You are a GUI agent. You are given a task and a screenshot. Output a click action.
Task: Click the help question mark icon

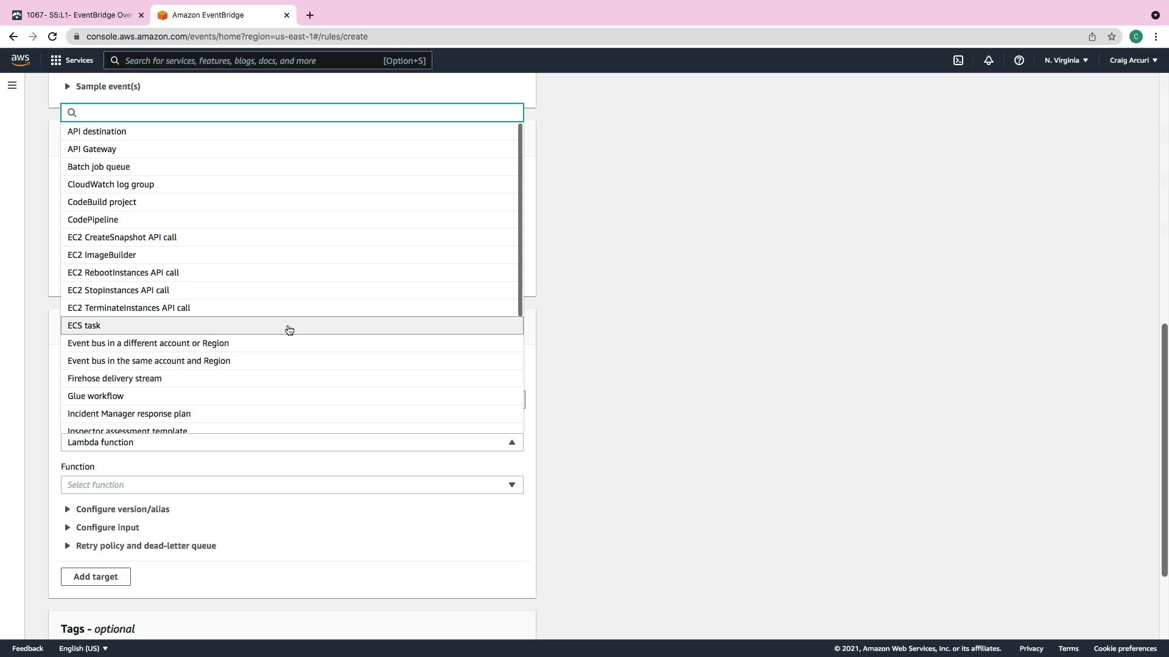pos(1019,60)
